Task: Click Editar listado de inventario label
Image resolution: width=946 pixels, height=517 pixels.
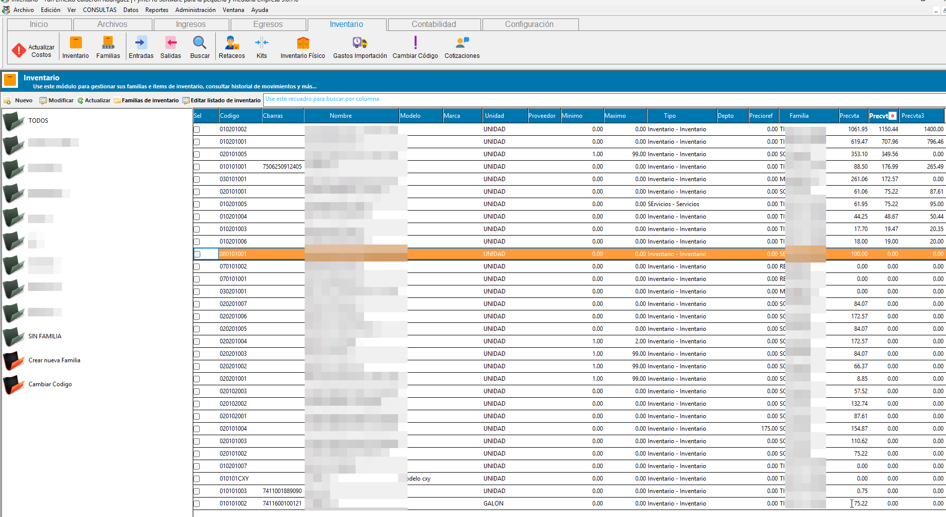Action: pyautogui.click(x=226, y=100)
